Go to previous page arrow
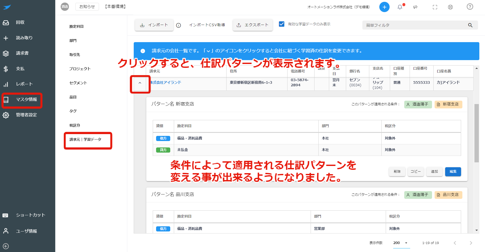 point(455,243)
